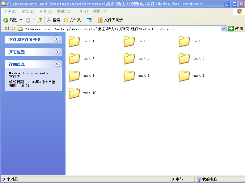Open the File menu

(10, 11)
